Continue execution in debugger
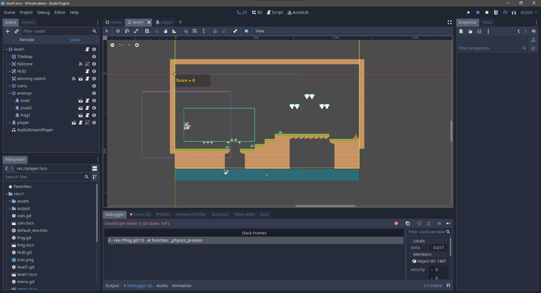 [x=448, y=223]
